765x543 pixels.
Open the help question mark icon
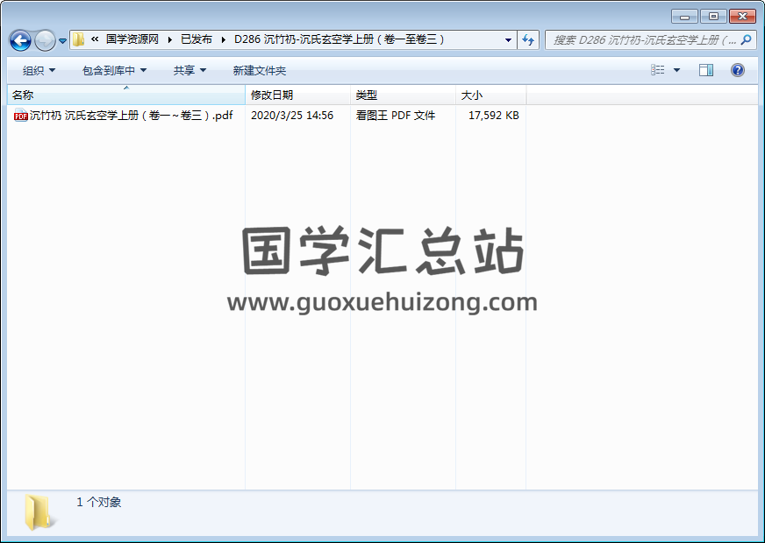(738, 70)
